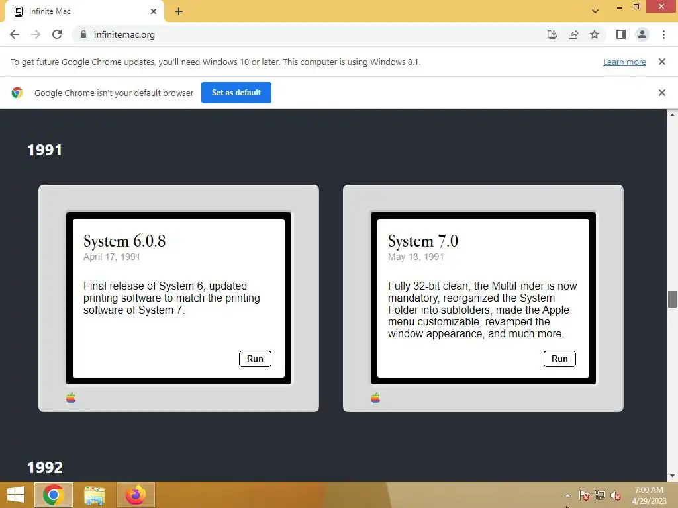Open Chrome side panel

coord(621,34)
